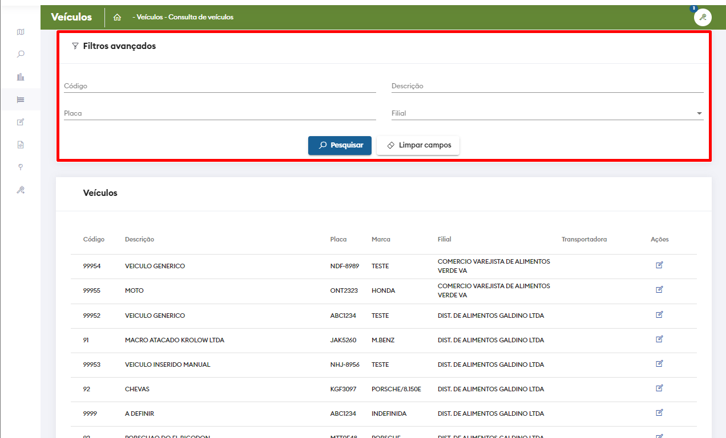Click the magnifier search icon in sidebar
Viewport: 726px width, 438px height.
[x=21, y=54]
